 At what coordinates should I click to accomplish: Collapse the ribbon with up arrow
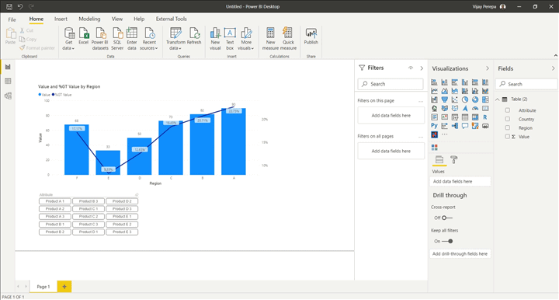point(555,55)
